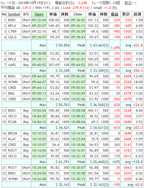
Task: Click close time 10:22:04
Action: pyautogui.click(x=78, y=139)
